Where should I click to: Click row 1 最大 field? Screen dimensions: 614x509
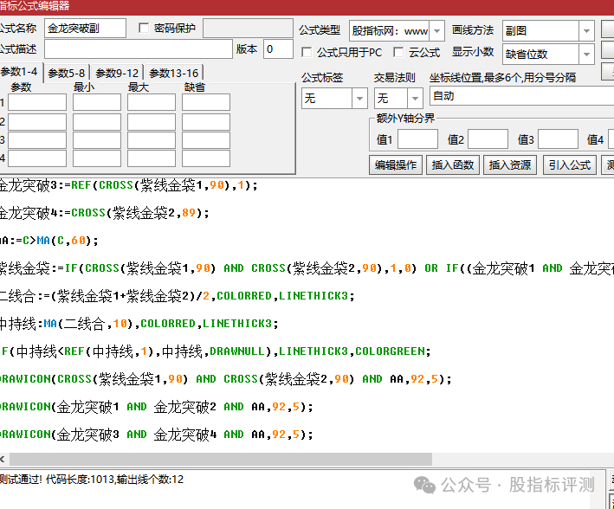click(152, 103)
